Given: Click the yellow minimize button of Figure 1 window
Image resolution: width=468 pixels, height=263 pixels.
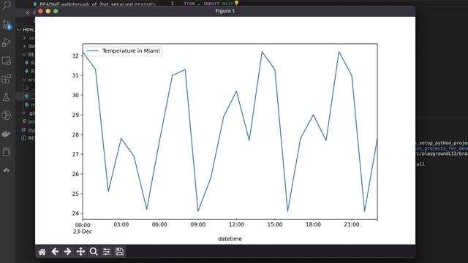Looking at the screenshot, I should [x=48, y=11].
